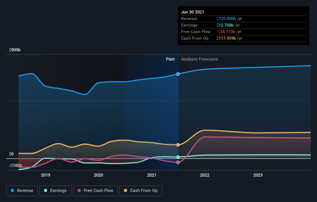This screenshot has width=317, height=202.
Task: Click the 900b y-axis label
Action: pos(15,50)
